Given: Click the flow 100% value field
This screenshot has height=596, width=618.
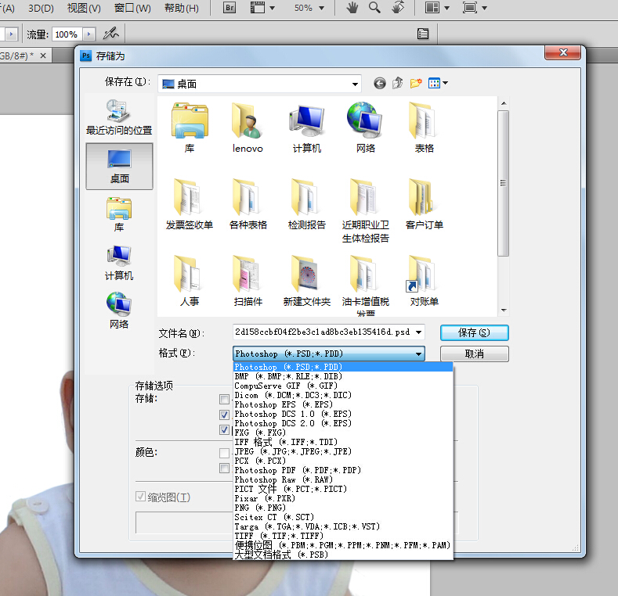Looking at the screenshot, I should click(x=67, y=34).
